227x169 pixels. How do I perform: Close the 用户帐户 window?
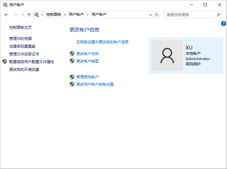[219, 5]
